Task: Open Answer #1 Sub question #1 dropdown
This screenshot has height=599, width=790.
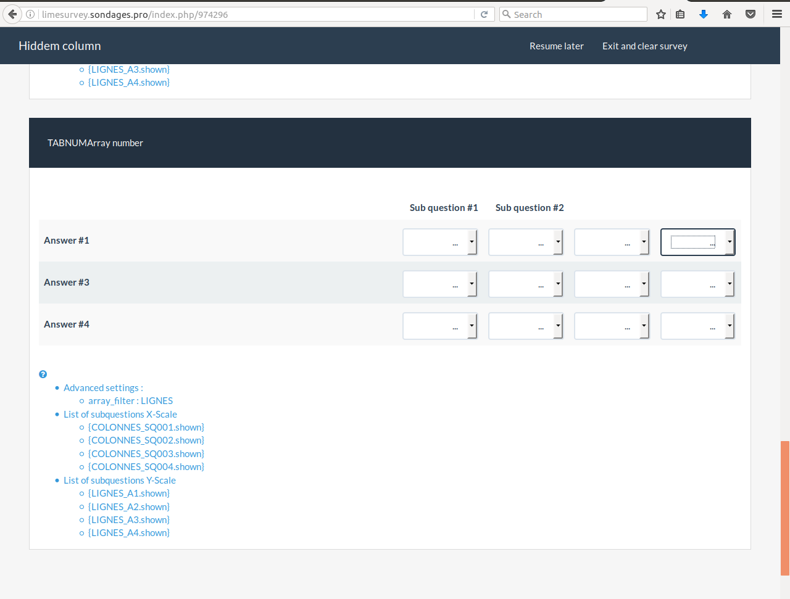Action: pyautogui.click(x=440, y=242)
